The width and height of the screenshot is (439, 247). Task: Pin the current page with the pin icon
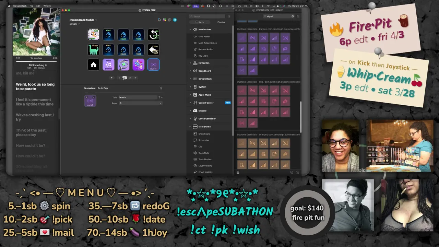point(111,78)
